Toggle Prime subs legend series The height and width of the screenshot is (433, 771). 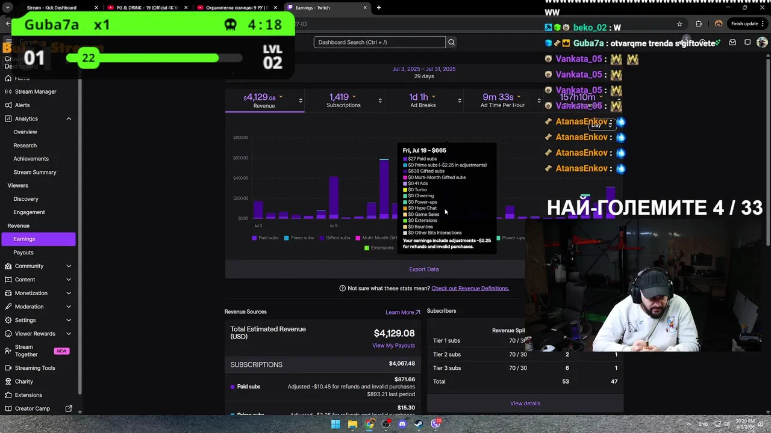point(299,238)
